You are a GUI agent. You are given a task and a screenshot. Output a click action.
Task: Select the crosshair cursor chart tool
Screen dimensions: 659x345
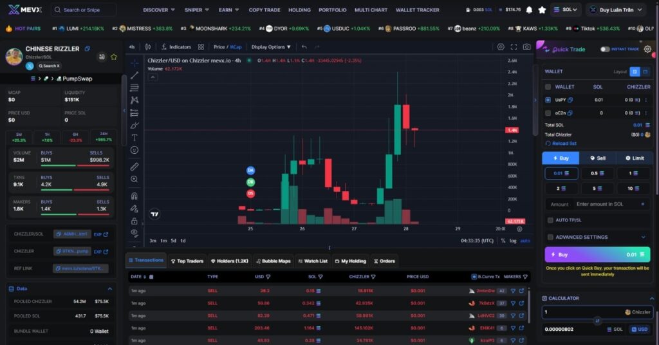coord(135,63)
